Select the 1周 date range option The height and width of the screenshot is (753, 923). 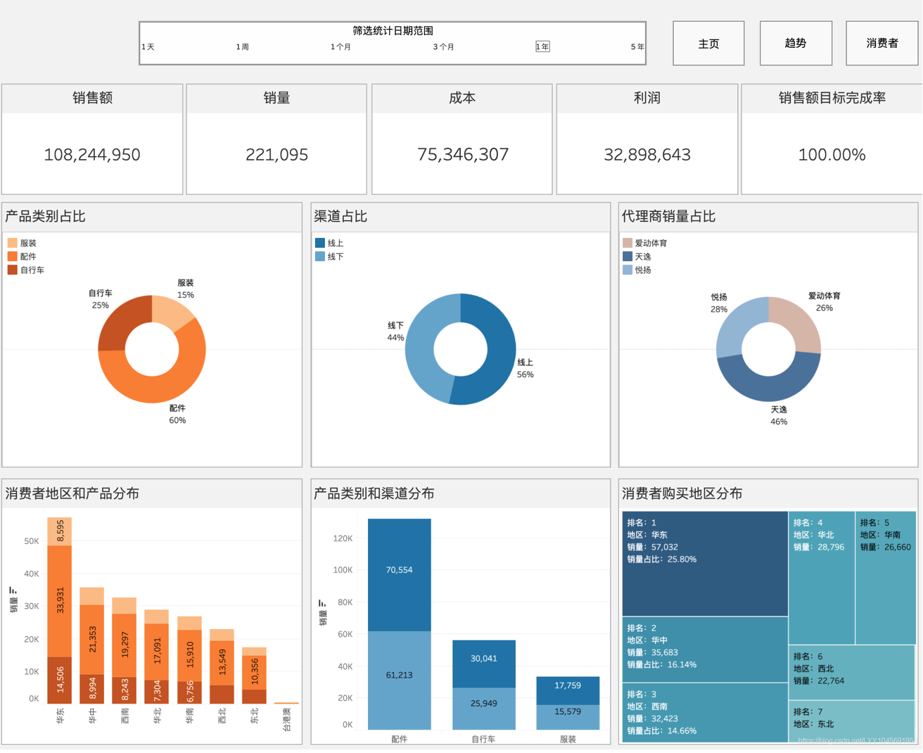242,47
